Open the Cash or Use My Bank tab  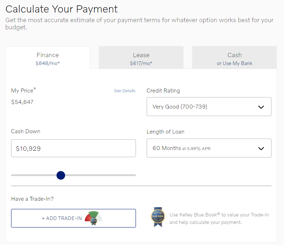point(234,59)
